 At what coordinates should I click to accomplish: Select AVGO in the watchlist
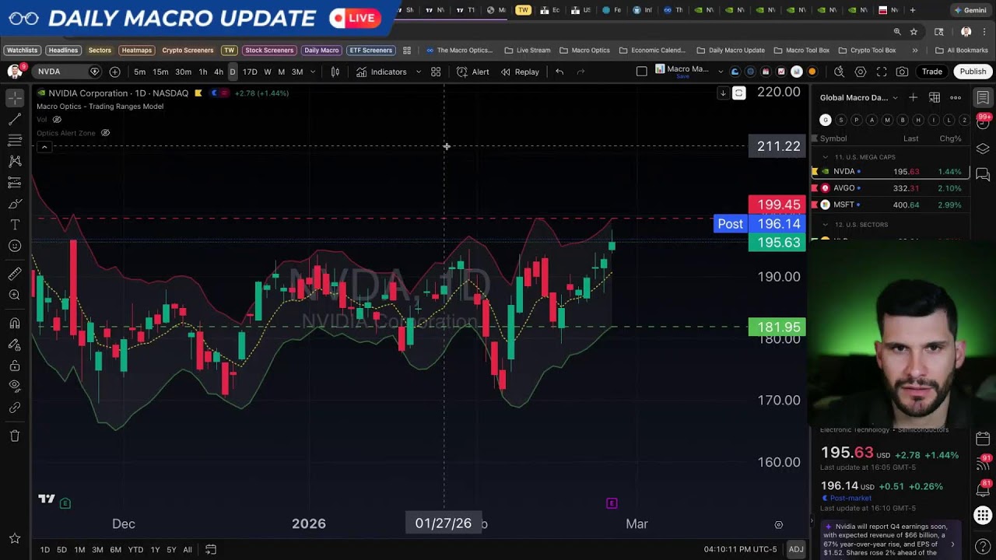[x=890, y=188]
